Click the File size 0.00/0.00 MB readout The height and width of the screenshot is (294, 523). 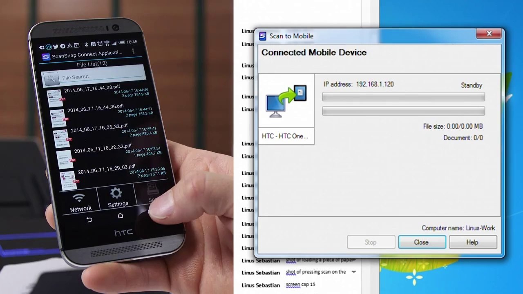click(x=453, y=127)
